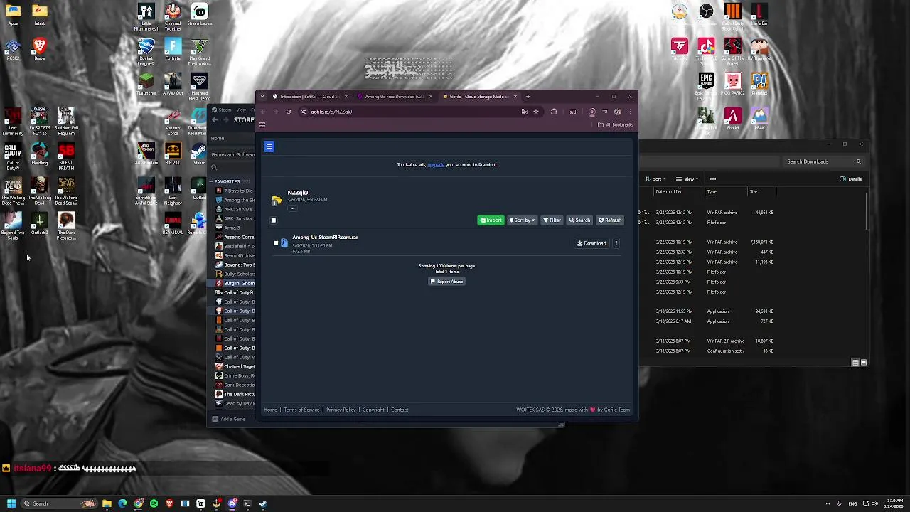Click the Search button in Gofile toolbar
Image resolution: width=910 pixels, height=512 pixels.
[x=579, y=220]
